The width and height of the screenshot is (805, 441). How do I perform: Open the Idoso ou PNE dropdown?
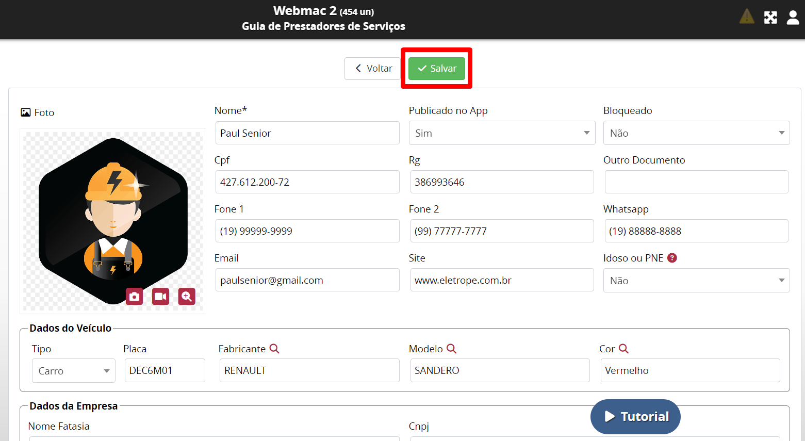[x=696, y=281]
